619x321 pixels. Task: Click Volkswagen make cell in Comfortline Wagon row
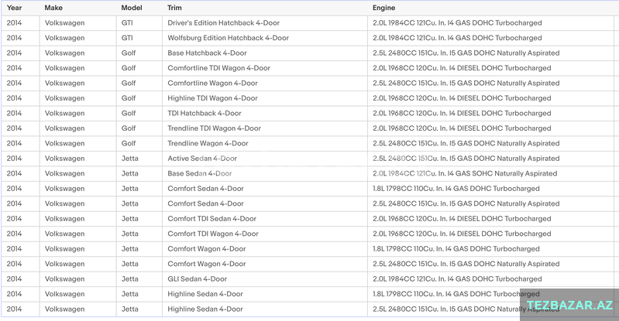click(x=65, y=84)
